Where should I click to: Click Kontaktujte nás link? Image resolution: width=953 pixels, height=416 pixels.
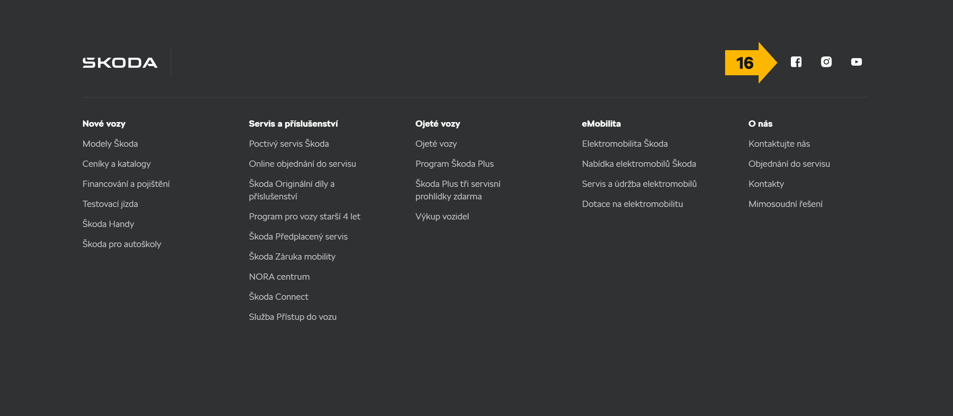coord(779,144)
